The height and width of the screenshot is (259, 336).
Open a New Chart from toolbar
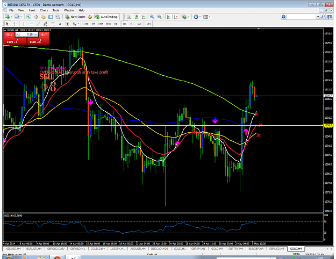click(x=8, y=17)
